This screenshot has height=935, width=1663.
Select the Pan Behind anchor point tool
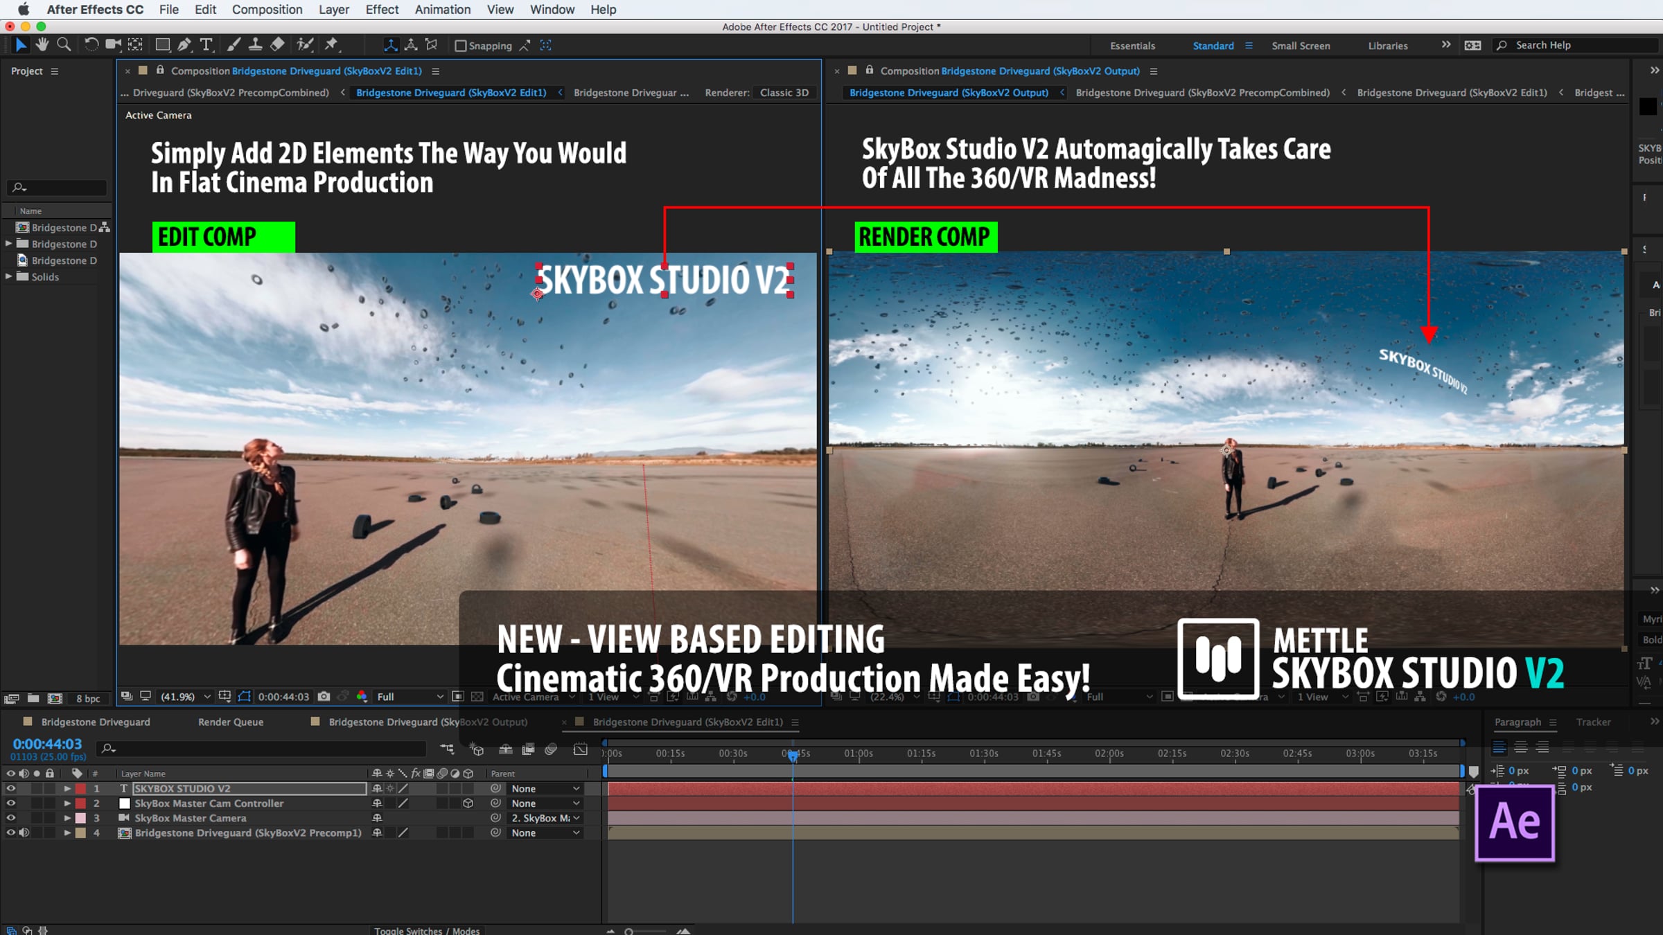click(x=136, y=45)
